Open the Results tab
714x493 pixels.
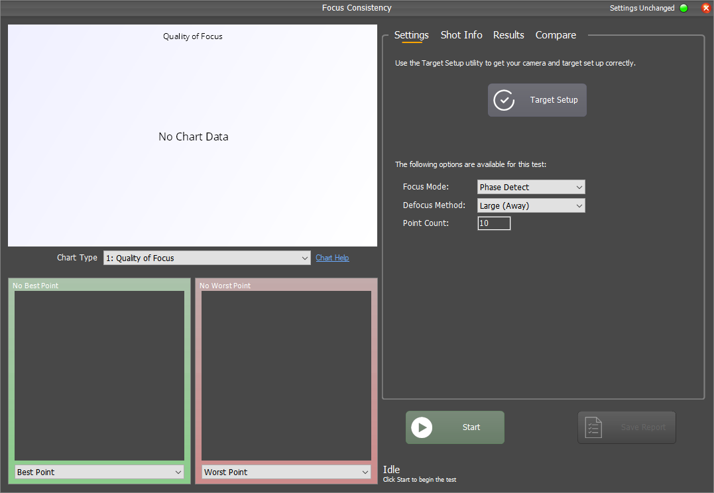coord(508,35)
